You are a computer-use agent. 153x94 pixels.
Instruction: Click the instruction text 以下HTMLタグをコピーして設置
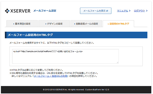71,43
